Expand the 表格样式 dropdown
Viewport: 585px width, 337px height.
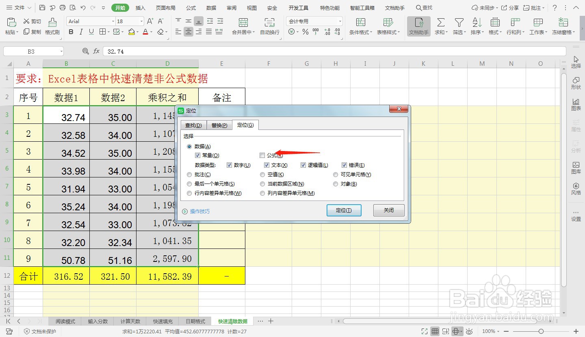click(x=399, y=32)
